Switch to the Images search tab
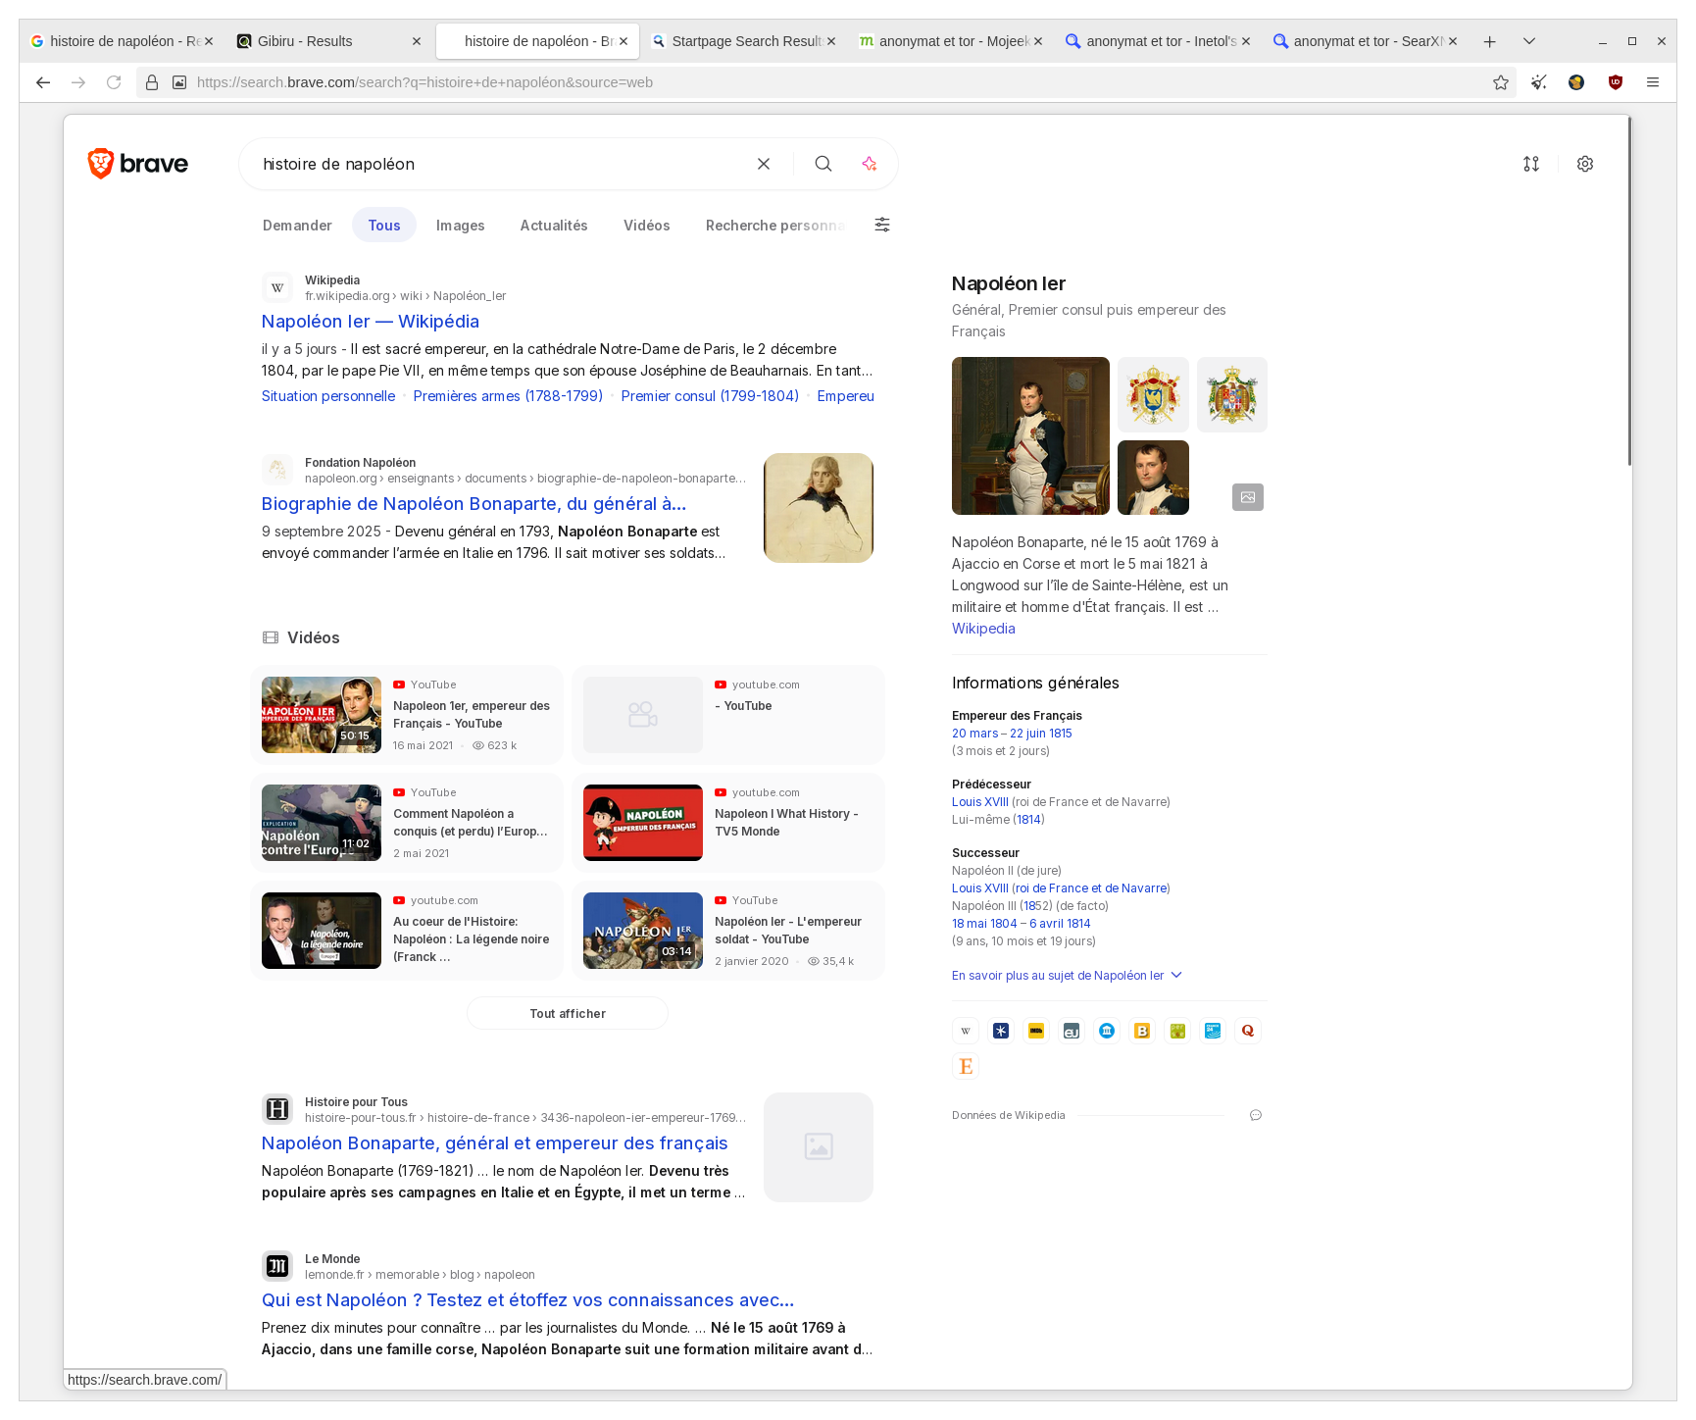The image size is (1696, 1420). click(460, 225)
